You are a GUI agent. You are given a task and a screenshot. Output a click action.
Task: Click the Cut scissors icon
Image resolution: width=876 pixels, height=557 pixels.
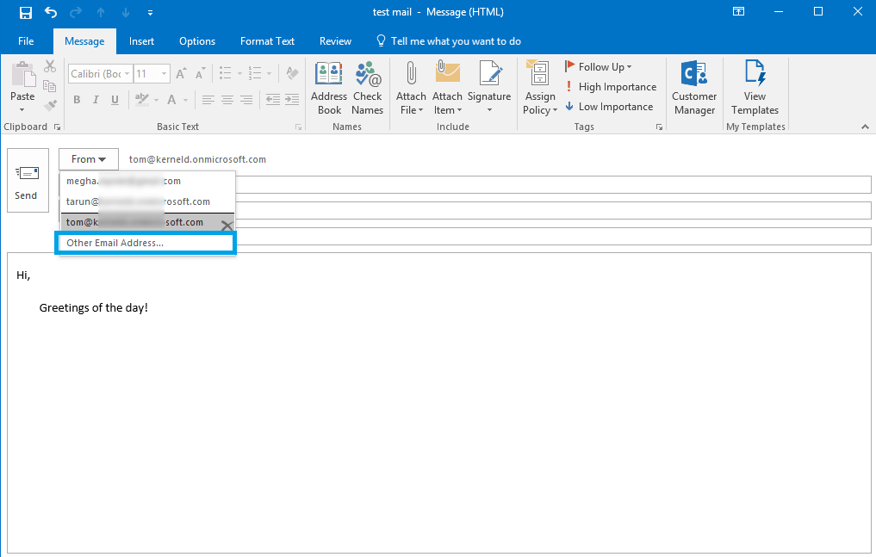pos(50,67)
